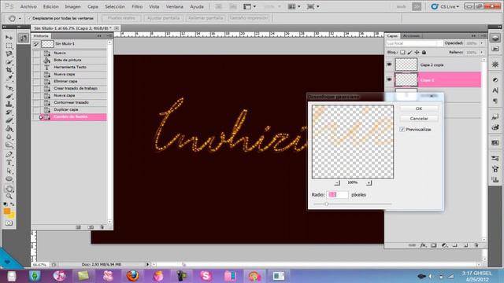The width and height of the screenshot is (504, 283).
Task: Toggle Quick Mask mode icon
Action: pyautogui.click(x=9, y=223)
